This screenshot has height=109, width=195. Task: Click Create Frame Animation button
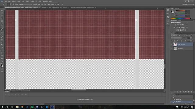coord(84,100)
